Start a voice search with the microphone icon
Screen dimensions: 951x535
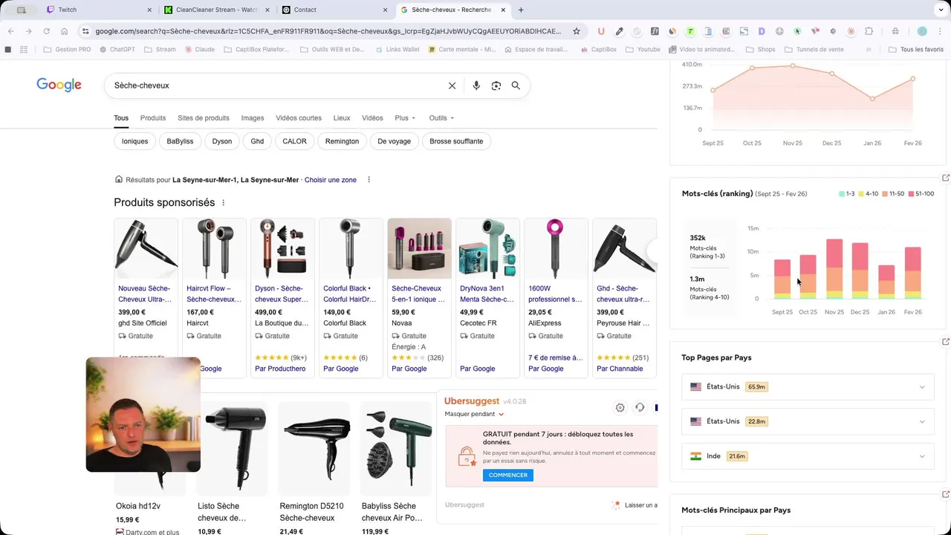tap(476, 85)
